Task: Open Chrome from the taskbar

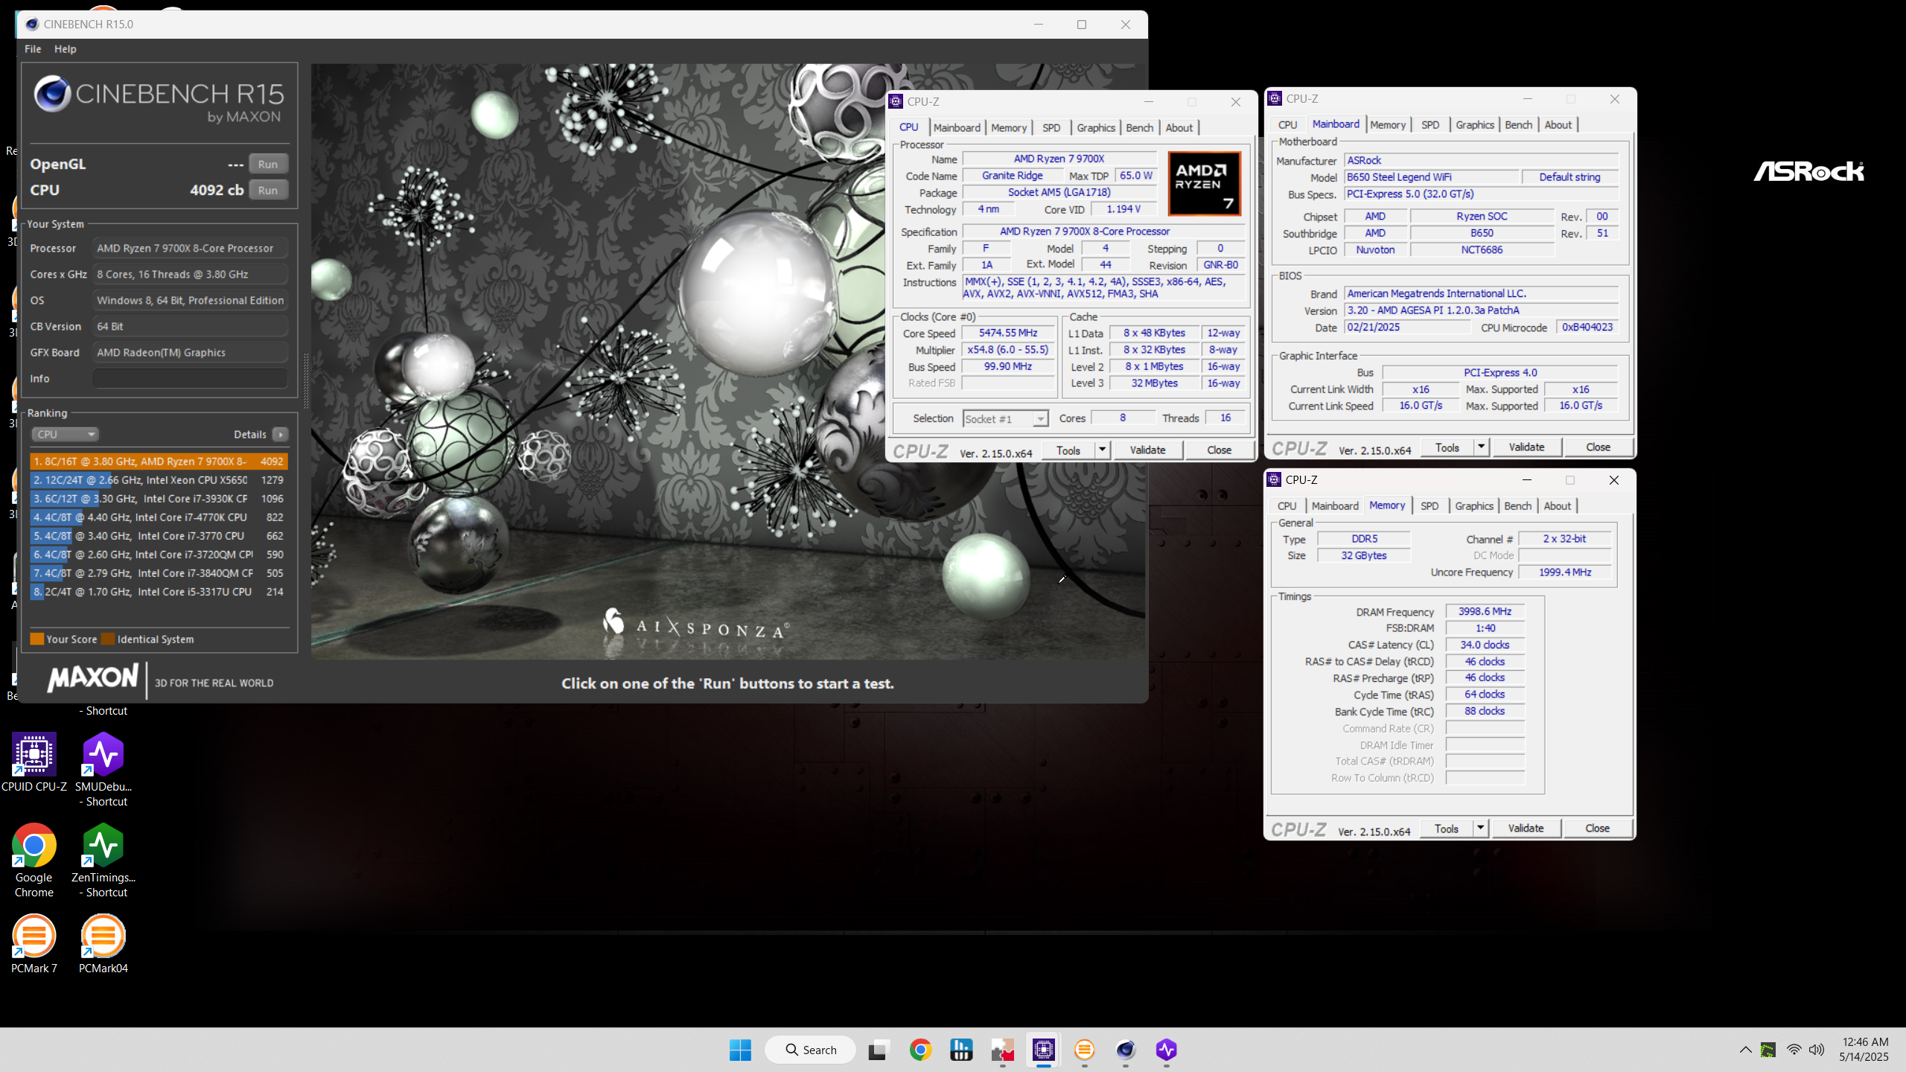Action: coord(920,1050)
